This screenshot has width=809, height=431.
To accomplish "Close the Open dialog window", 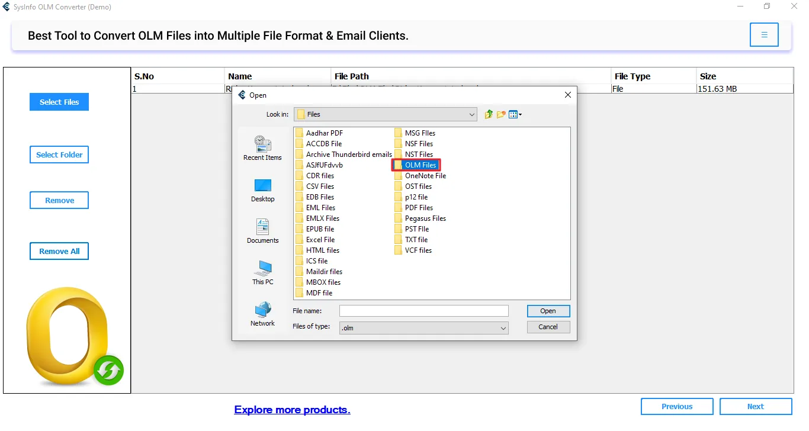I will click(567, 95).
